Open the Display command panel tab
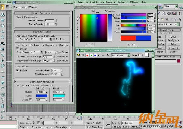The height and width of the screenshot is (129, 183). pos(174,14)
